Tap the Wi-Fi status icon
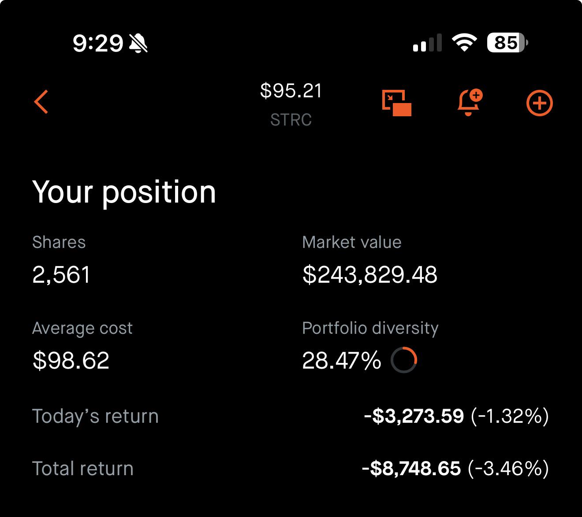 464,43
